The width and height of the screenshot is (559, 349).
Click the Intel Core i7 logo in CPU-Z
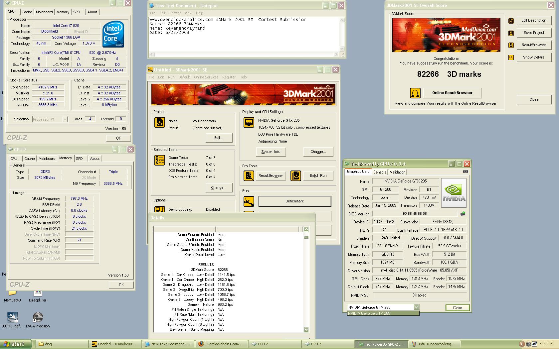[x=113, y=34]
